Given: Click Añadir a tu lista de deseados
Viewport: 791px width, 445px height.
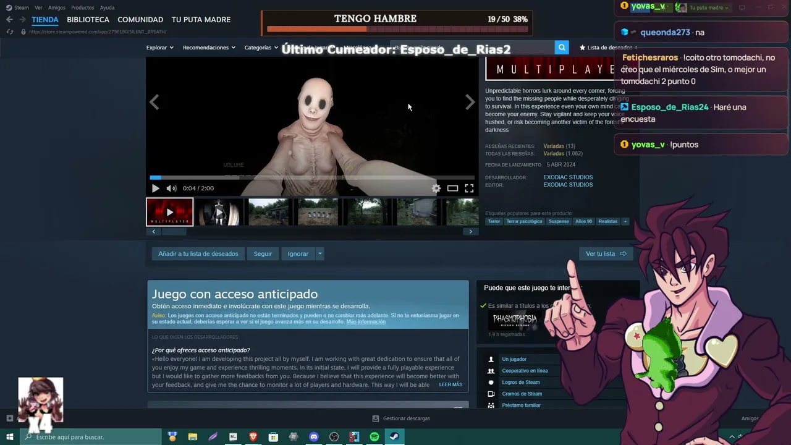Looking at the screenshot, I should (x=198, y=253).
